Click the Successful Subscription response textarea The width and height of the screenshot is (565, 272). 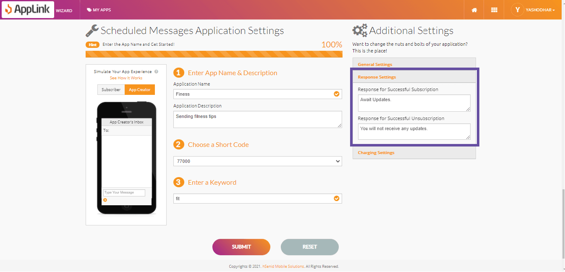click(x=414, y=103)
